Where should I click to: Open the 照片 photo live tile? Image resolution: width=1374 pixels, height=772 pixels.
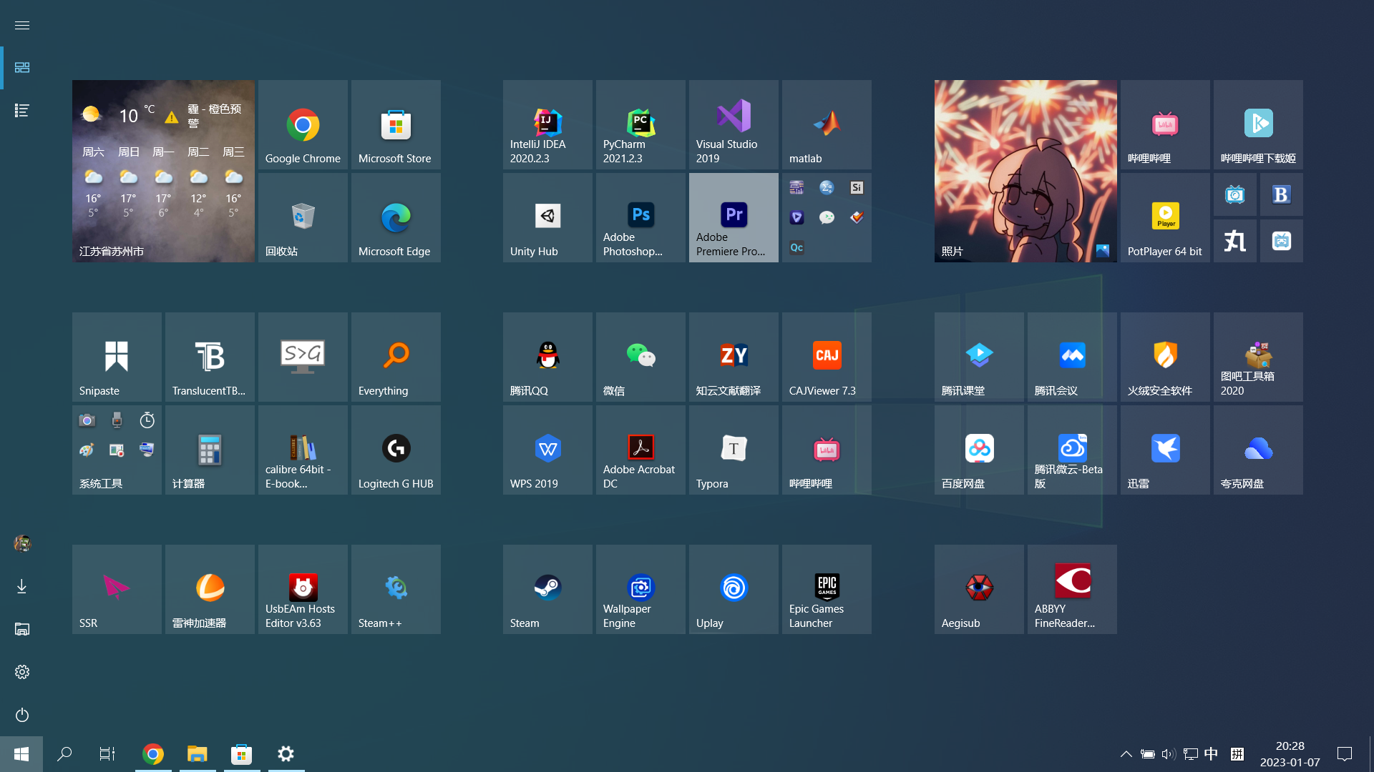pos(1025,172)
